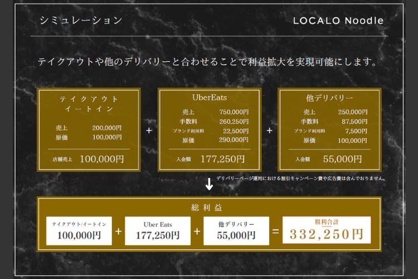Click the equals sign before 粗利合計

[275, 230]
